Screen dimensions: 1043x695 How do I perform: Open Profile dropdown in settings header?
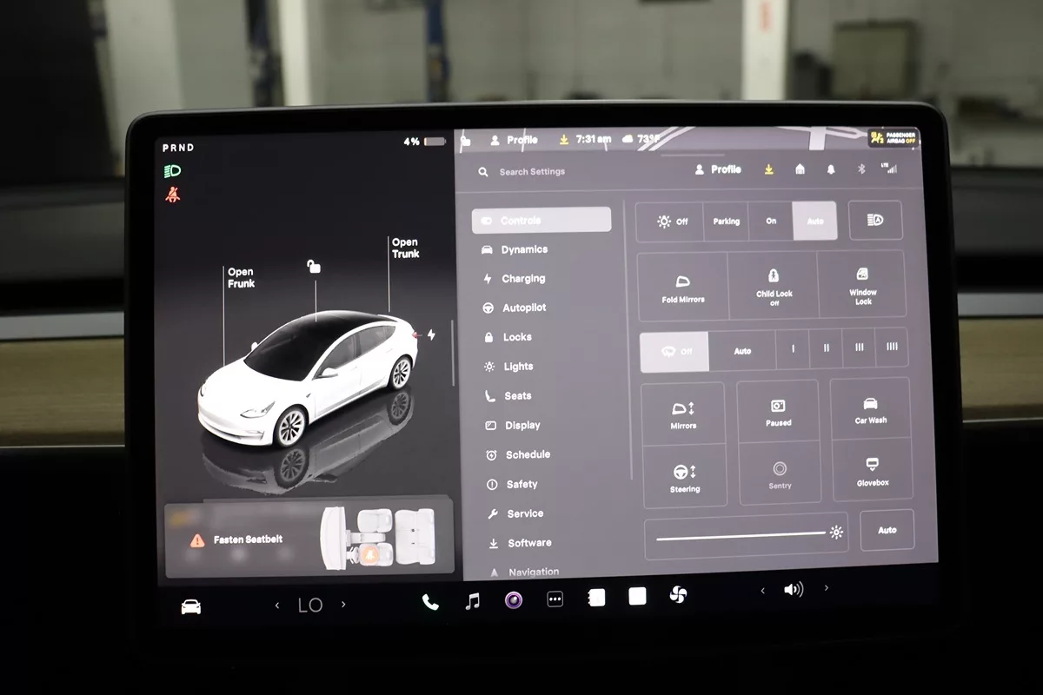click(718, 169)
